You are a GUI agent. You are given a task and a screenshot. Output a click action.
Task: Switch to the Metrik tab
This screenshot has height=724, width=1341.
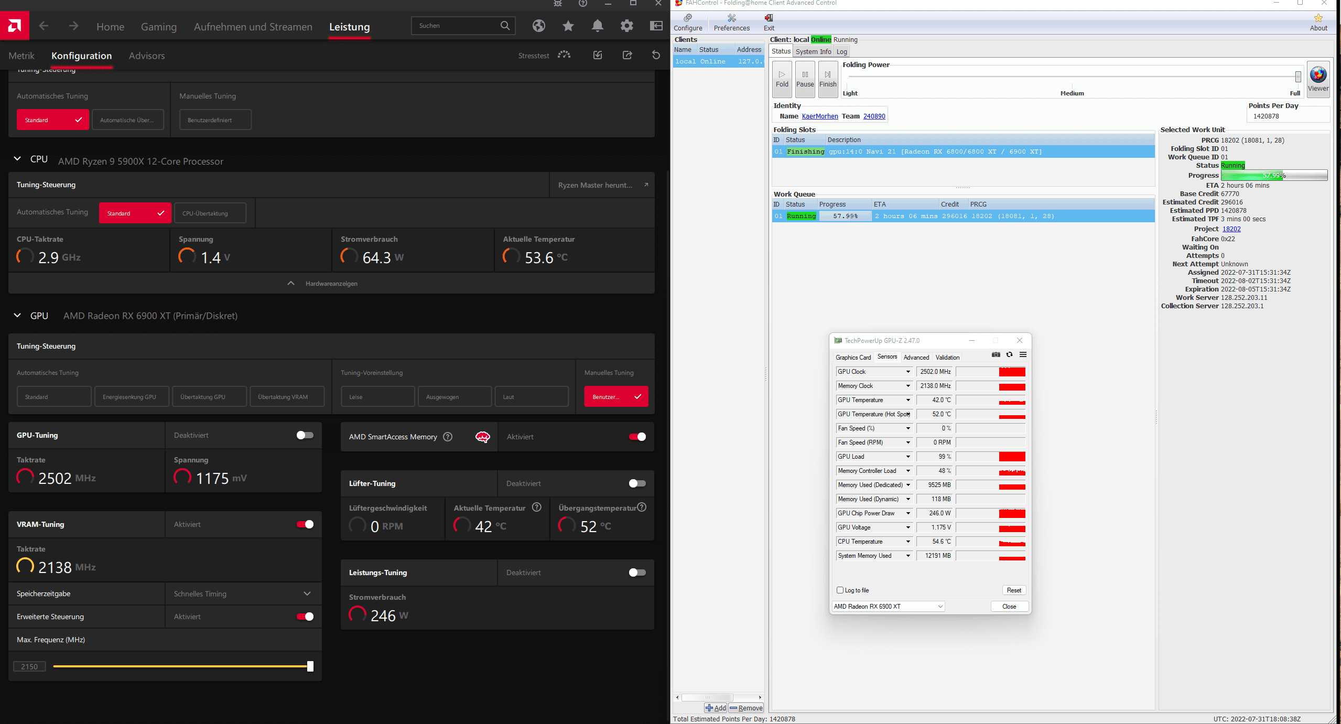tap(21, 56)
